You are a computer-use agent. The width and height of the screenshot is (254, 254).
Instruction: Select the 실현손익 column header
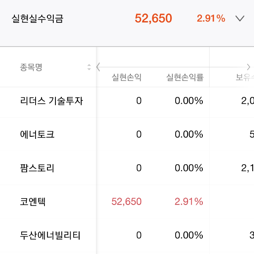[x=127, y=77]
